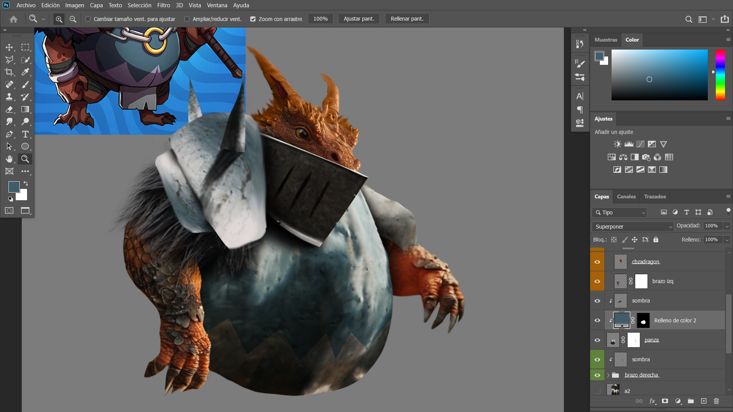733x412 pixels.
Task: Select the Frame tool
Action: (9, 171)
